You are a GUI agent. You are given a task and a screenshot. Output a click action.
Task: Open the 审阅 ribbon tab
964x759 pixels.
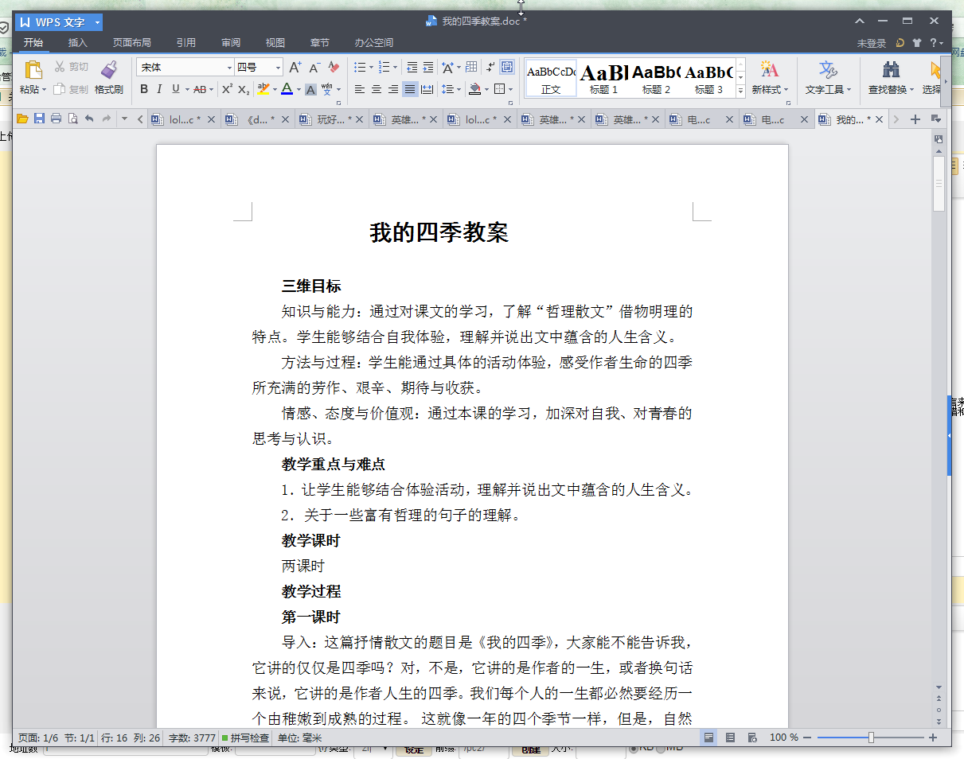click(x=231, y=43)
